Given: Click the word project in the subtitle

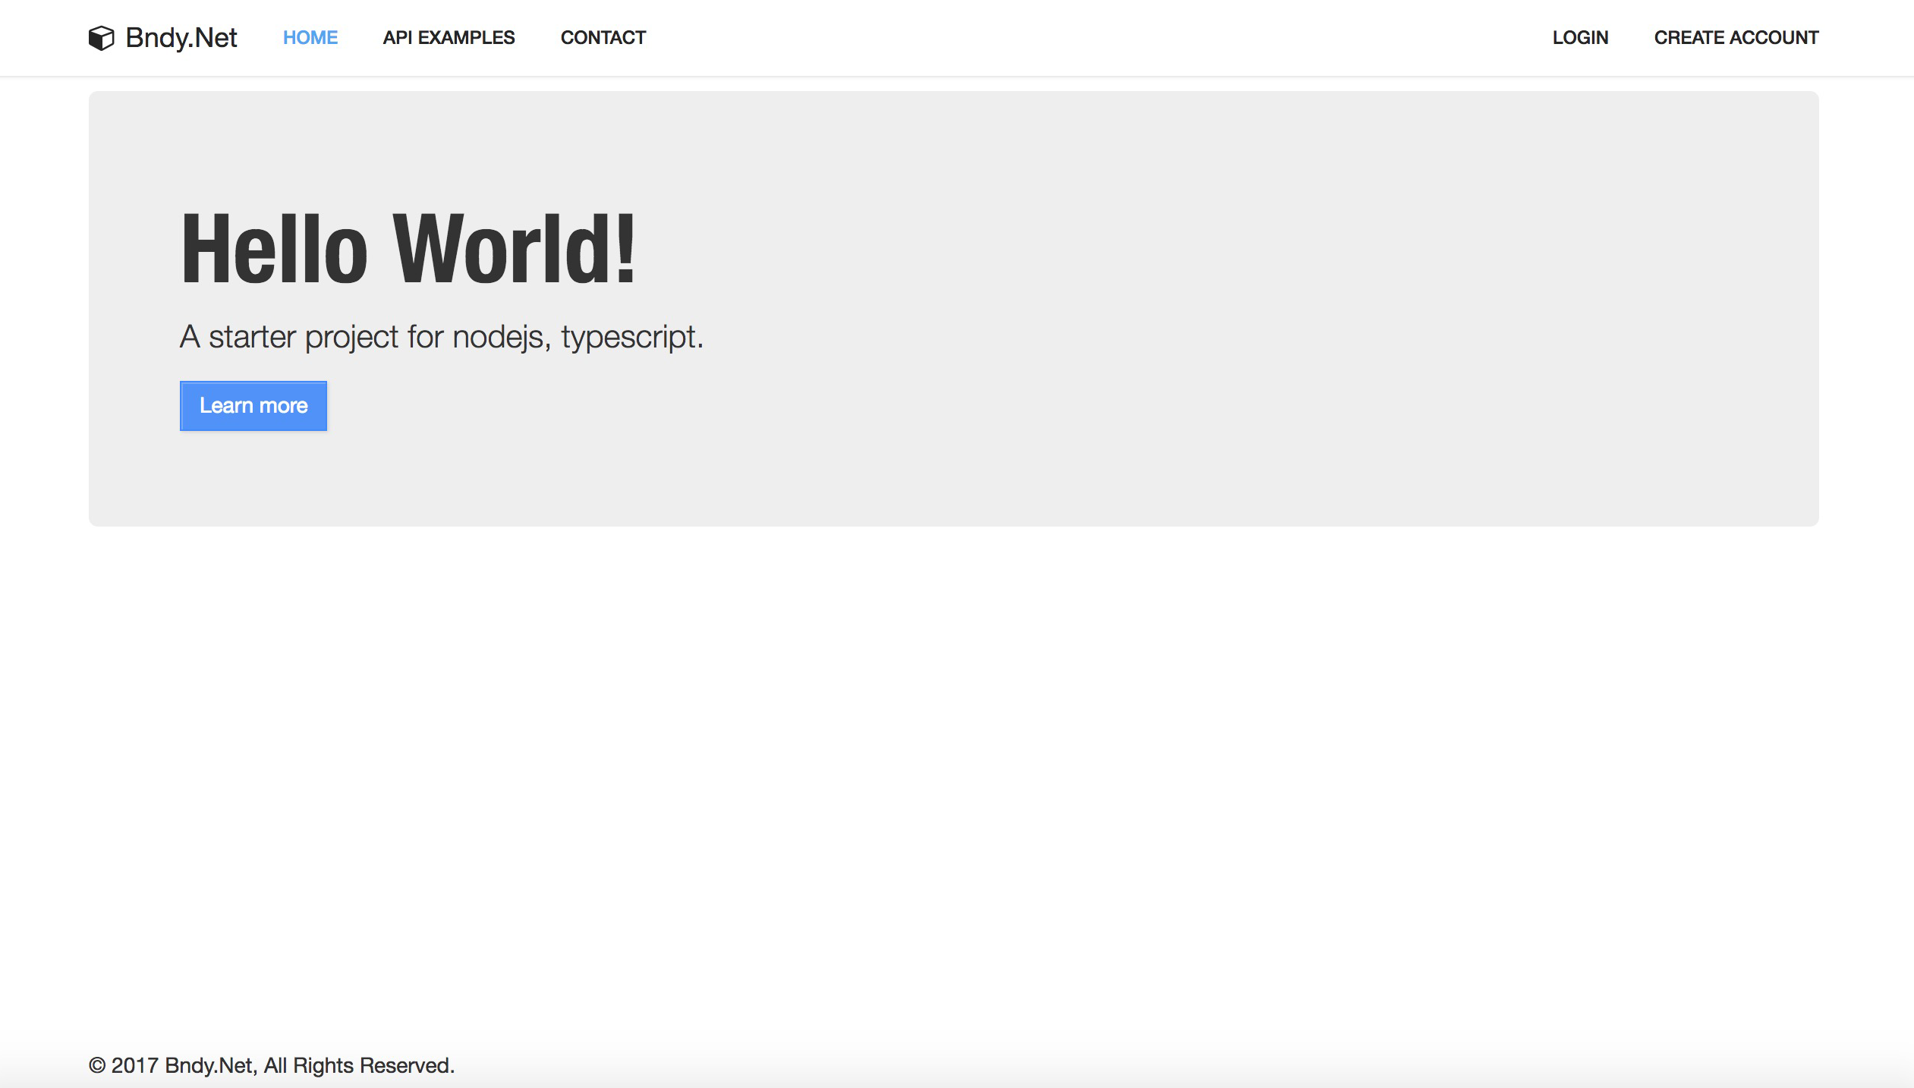Looking at the screenshot, I should (351, 337).
